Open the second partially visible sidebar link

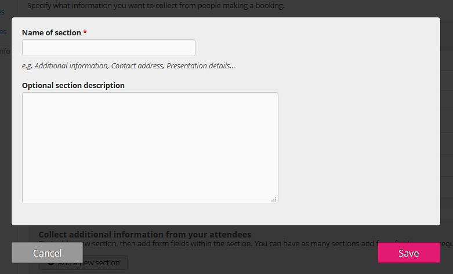[x=3, y=31]
